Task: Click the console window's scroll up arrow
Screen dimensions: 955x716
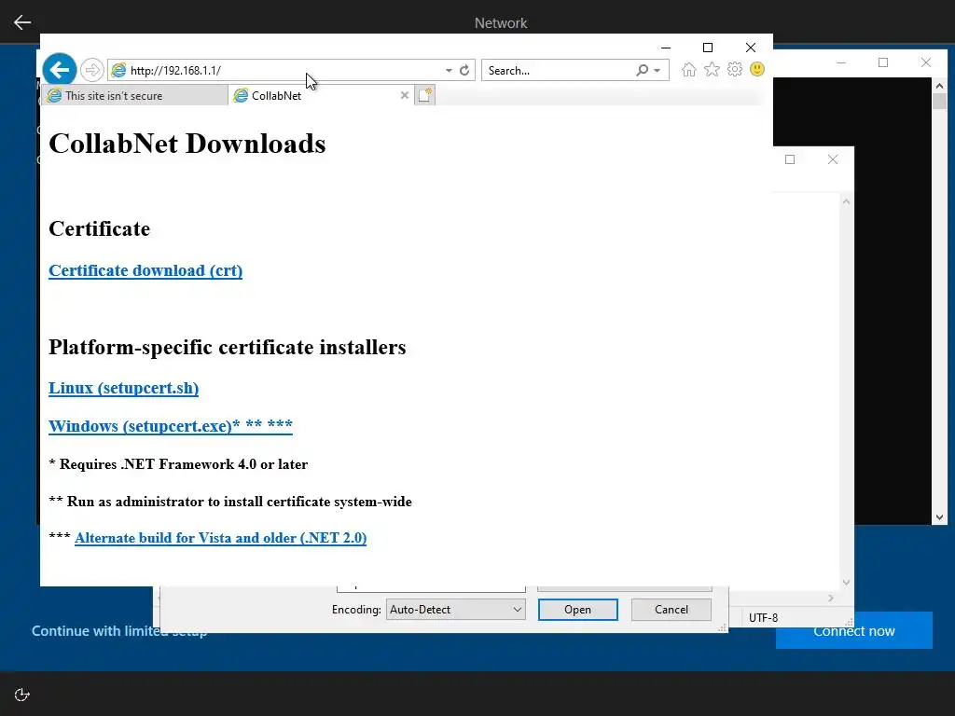Action: click(x=939, y=87)
